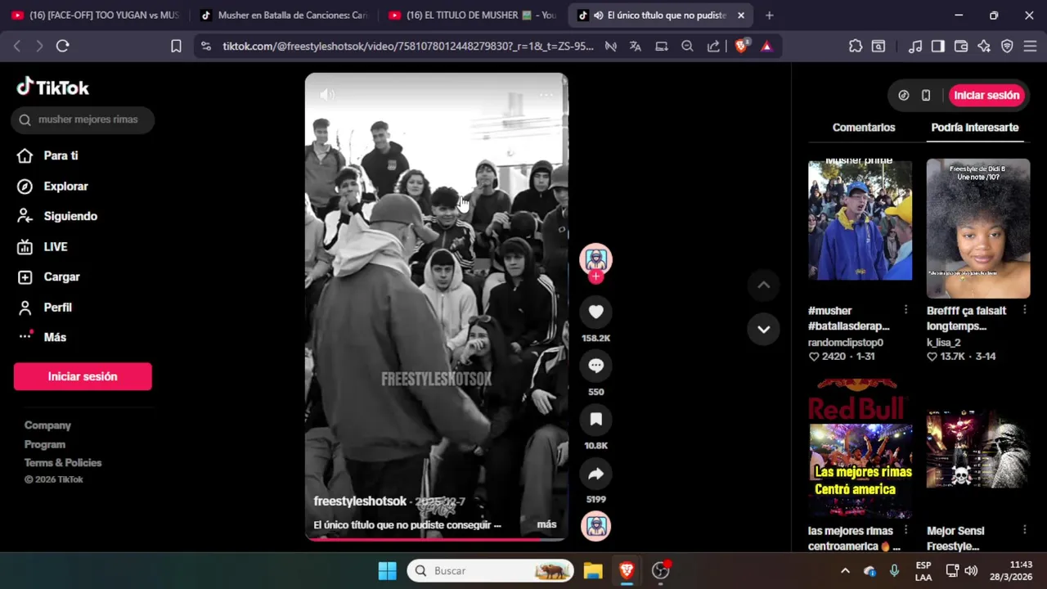
Task: Open browser extensions puzzle icon
Action: point(856,46)
